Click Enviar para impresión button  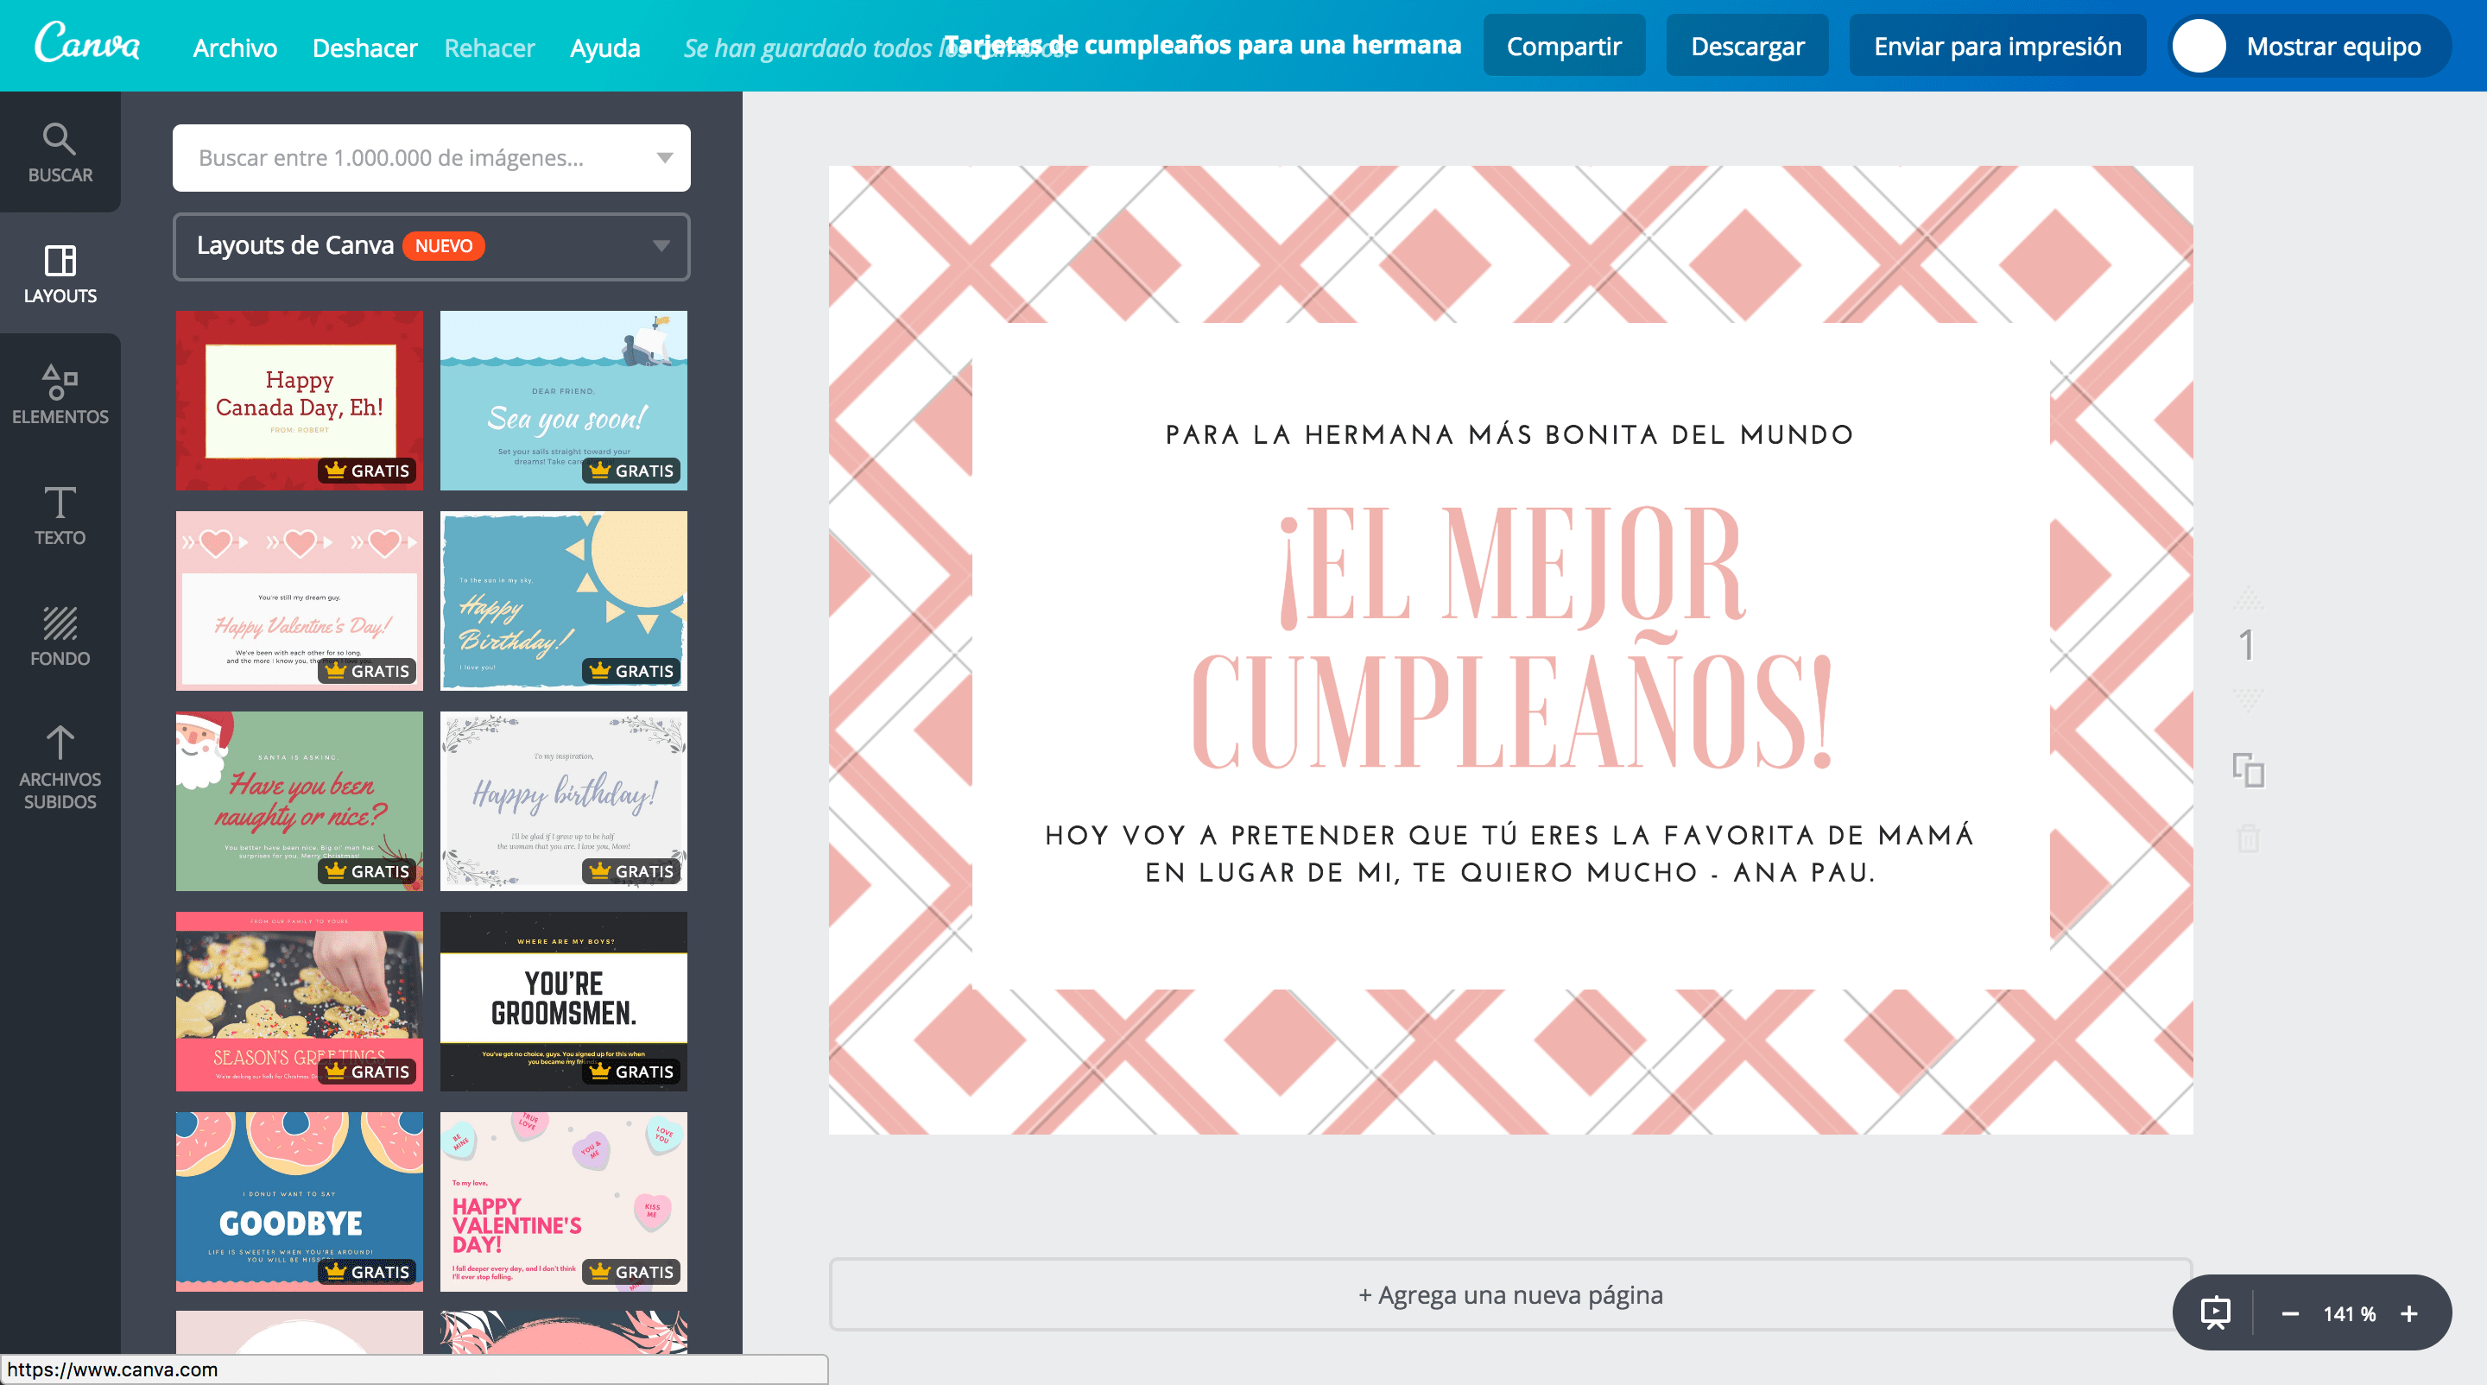pos(1997,46)
